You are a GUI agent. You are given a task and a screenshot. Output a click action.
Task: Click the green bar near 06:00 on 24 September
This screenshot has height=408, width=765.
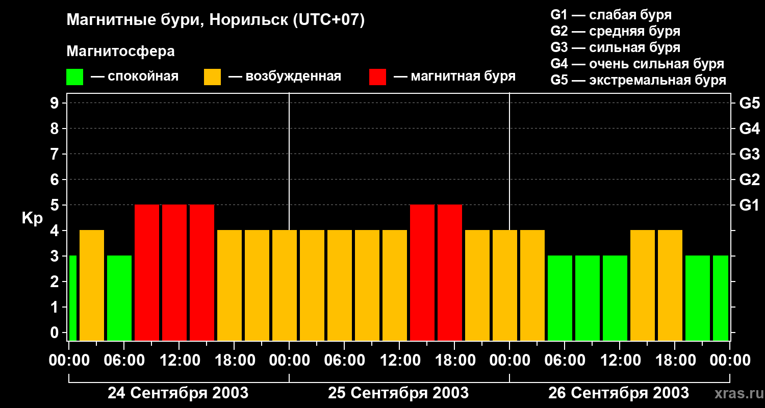[119, 298]
